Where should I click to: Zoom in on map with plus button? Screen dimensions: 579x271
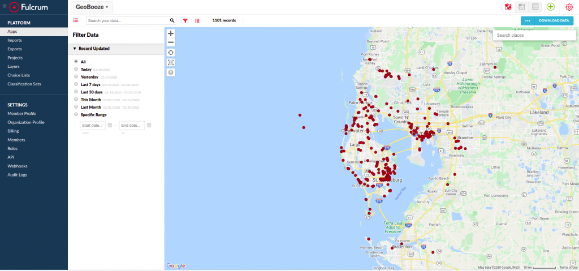click(171, 33)
